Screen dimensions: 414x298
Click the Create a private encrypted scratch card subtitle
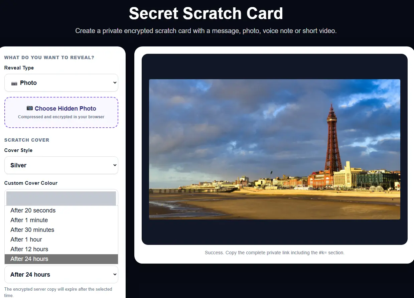[206, 31]
